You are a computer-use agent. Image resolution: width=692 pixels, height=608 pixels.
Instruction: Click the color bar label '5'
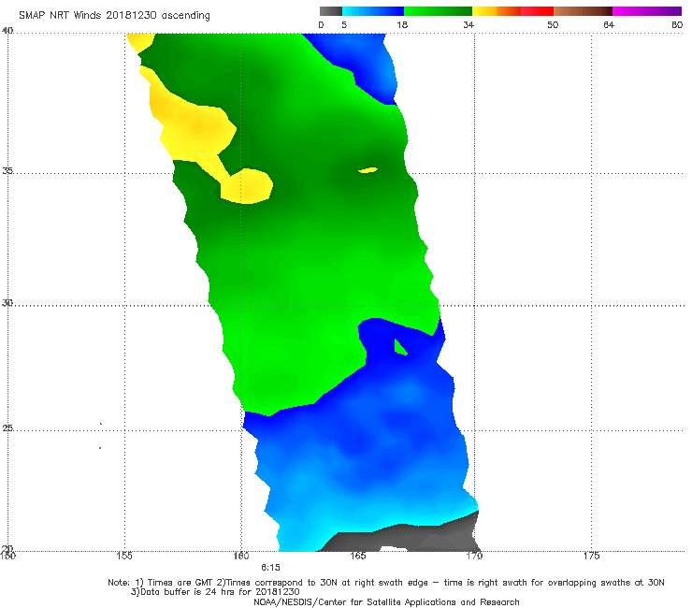344,24
